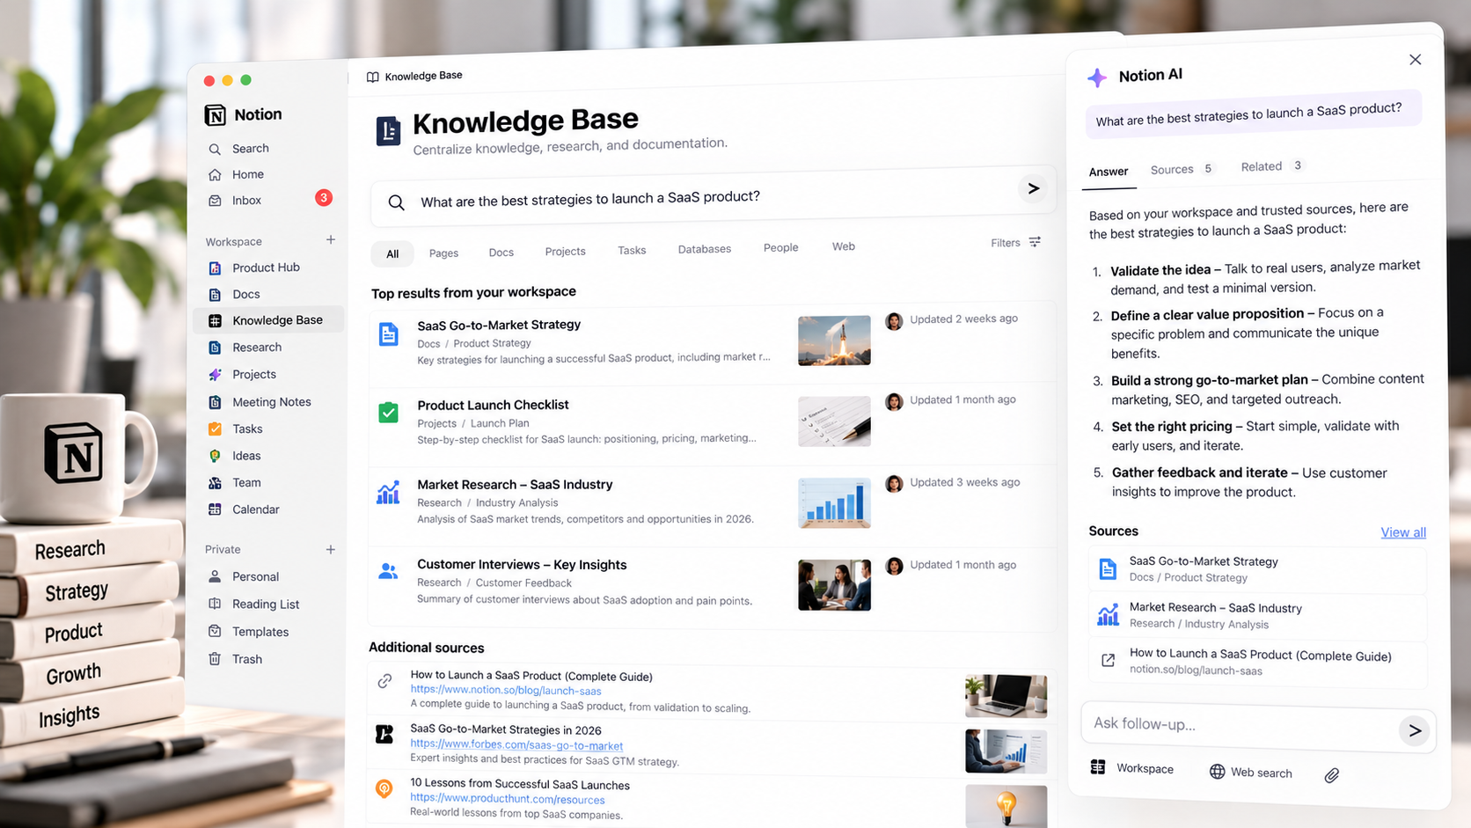Click the attachment paperclip in Notion AI
The height and width of the screenshot is (828, 1471).
(1332, 775)
